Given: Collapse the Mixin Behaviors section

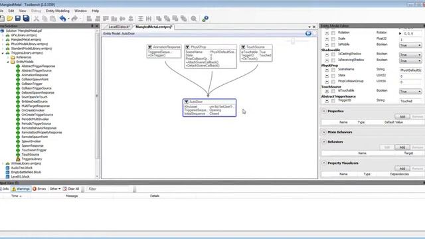Looking at the screenshot, I should [x=324, y=132].
